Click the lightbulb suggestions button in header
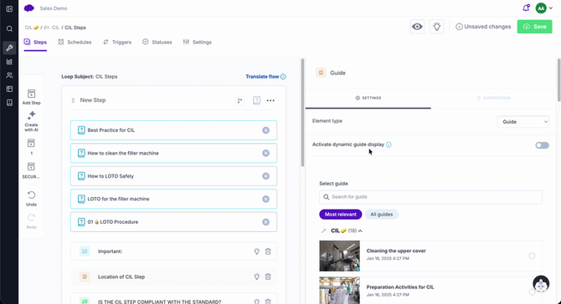Viewport: 561px width, 304px height. coord(436,27)
